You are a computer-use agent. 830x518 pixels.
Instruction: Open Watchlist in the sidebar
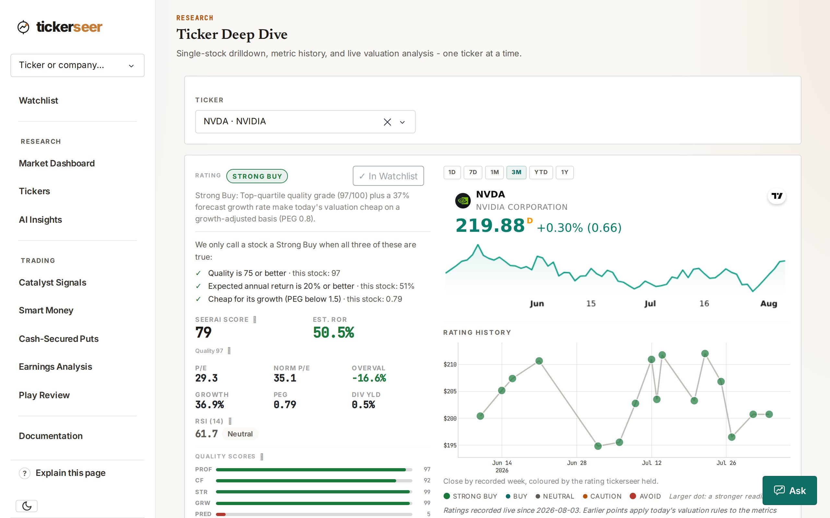click(x=38, y=101)
